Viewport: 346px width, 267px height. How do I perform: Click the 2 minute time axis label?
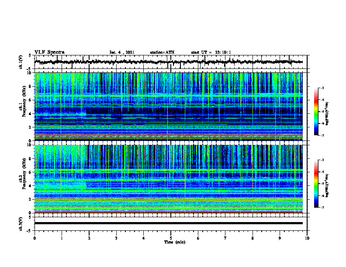[89, 238]
